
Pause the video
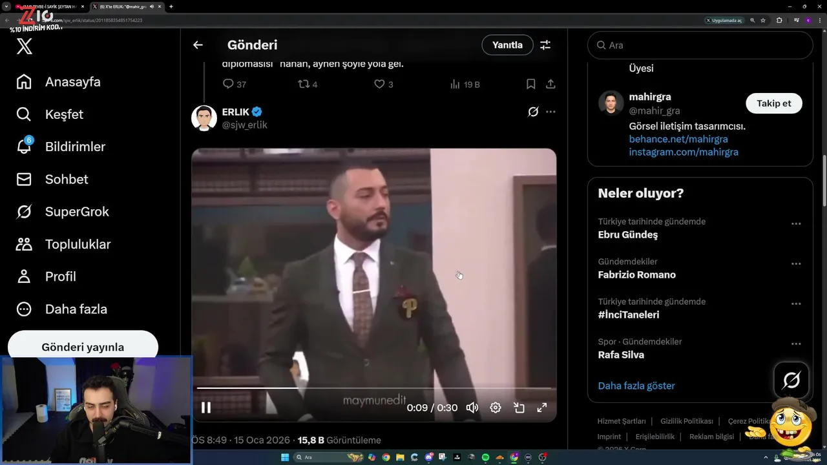tap(206, 408)
